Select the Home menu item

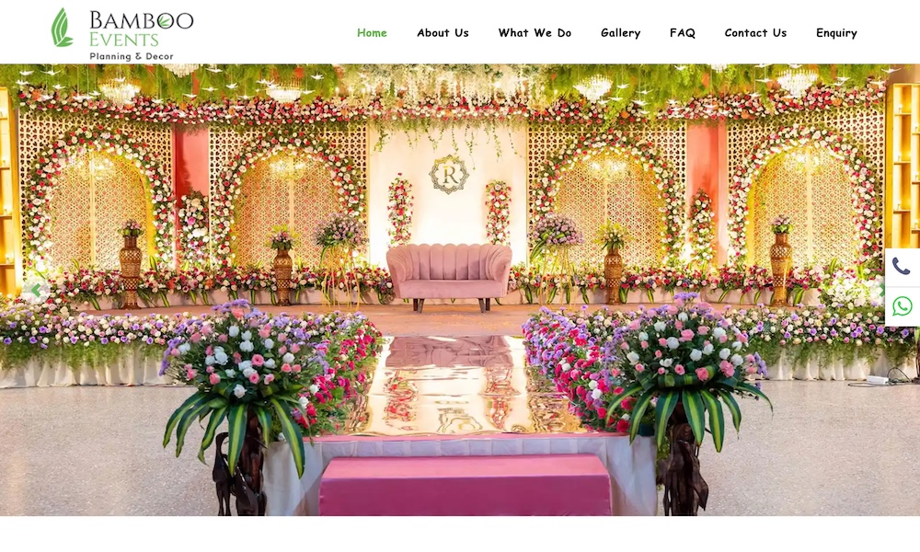372,33
